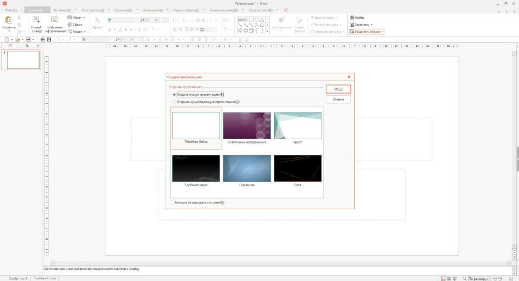519x281 pixels.
Task: Switch to slides thumbnail pane tab
Action: click(x=10, y=45)
